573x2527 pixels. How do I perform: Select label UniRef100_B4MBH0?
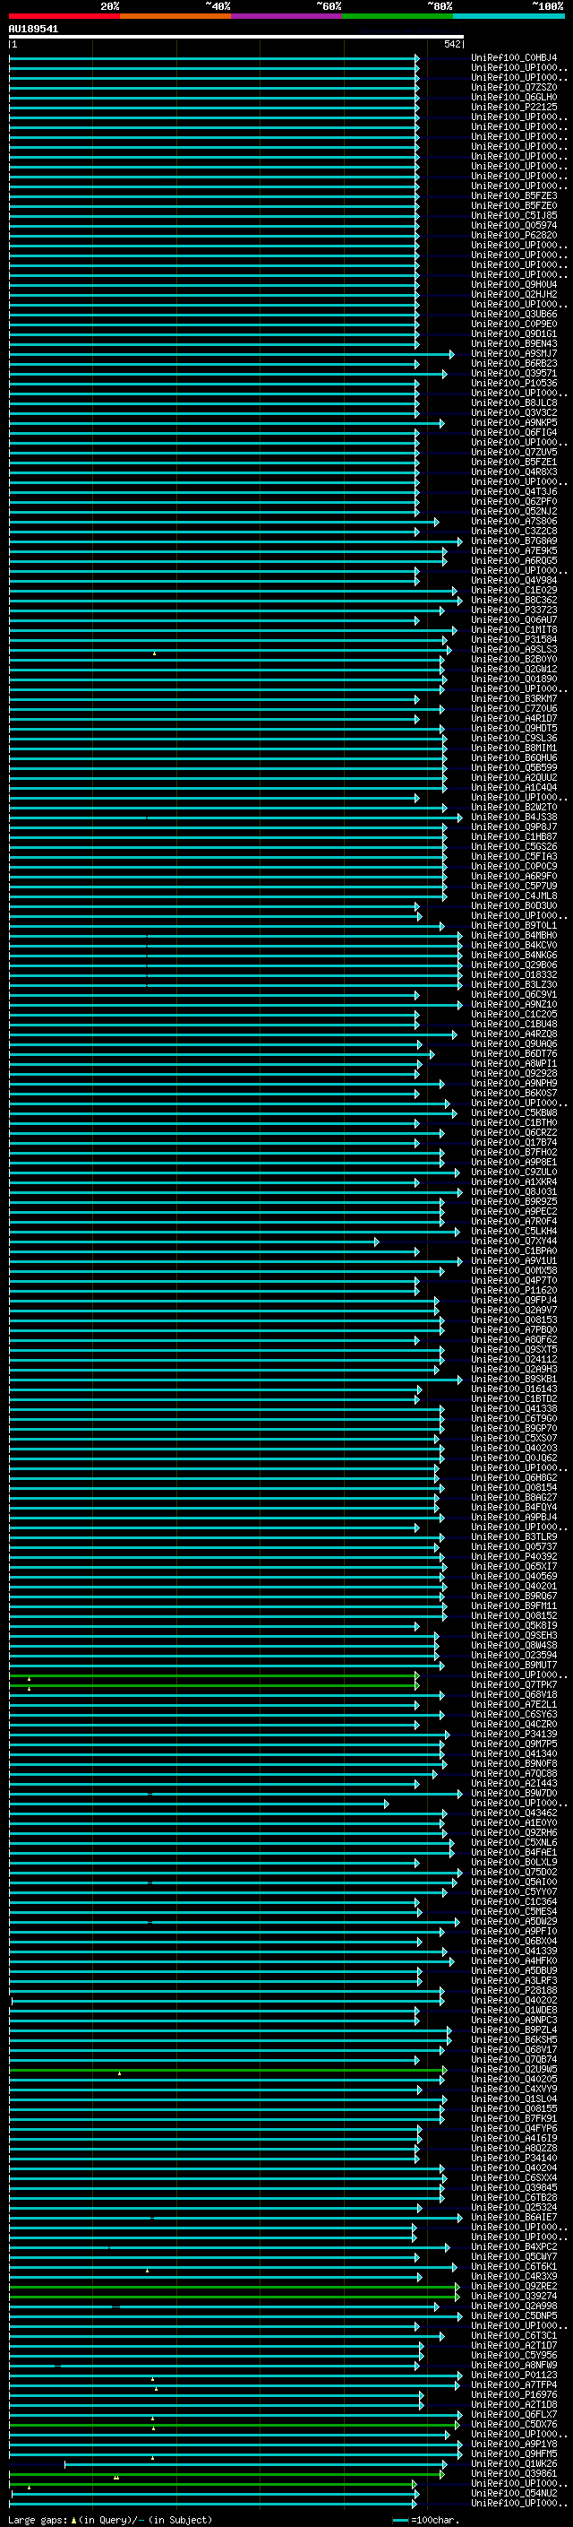pyautogui.click(x=514, y=935)
